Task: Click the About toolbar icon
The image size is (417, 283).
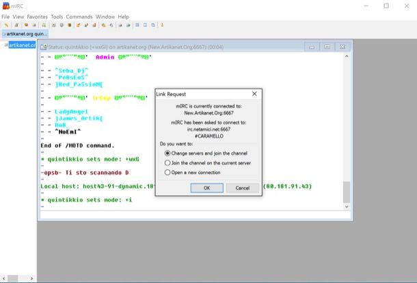Action: point(162,25)
